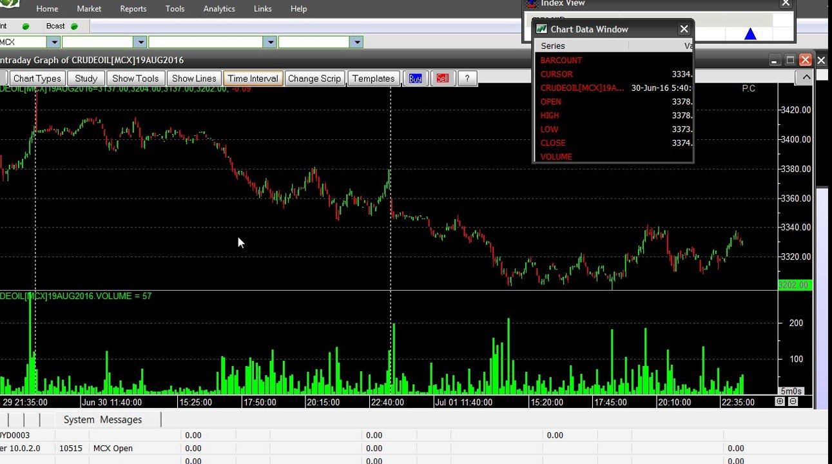Open the Analytics menu
Screen dimensions: 832x464
coord(219,8)
